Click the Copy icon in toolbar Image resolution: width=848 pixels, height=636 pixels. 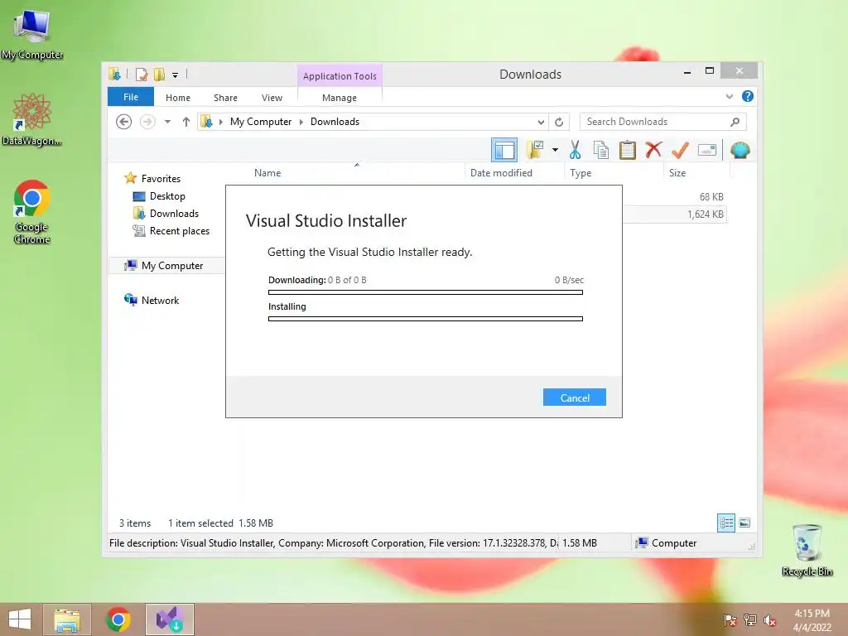601,150
